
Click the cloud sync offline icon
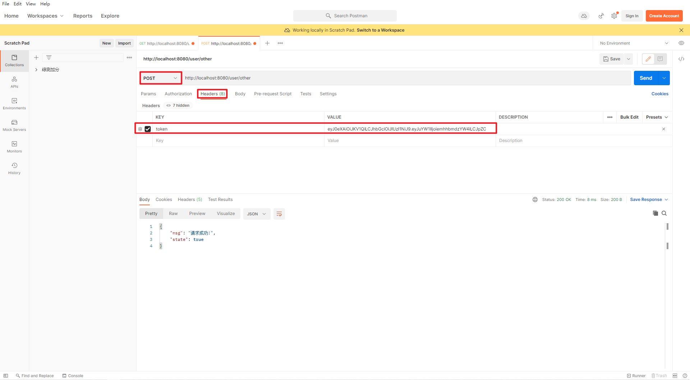(x=584, y=16)
